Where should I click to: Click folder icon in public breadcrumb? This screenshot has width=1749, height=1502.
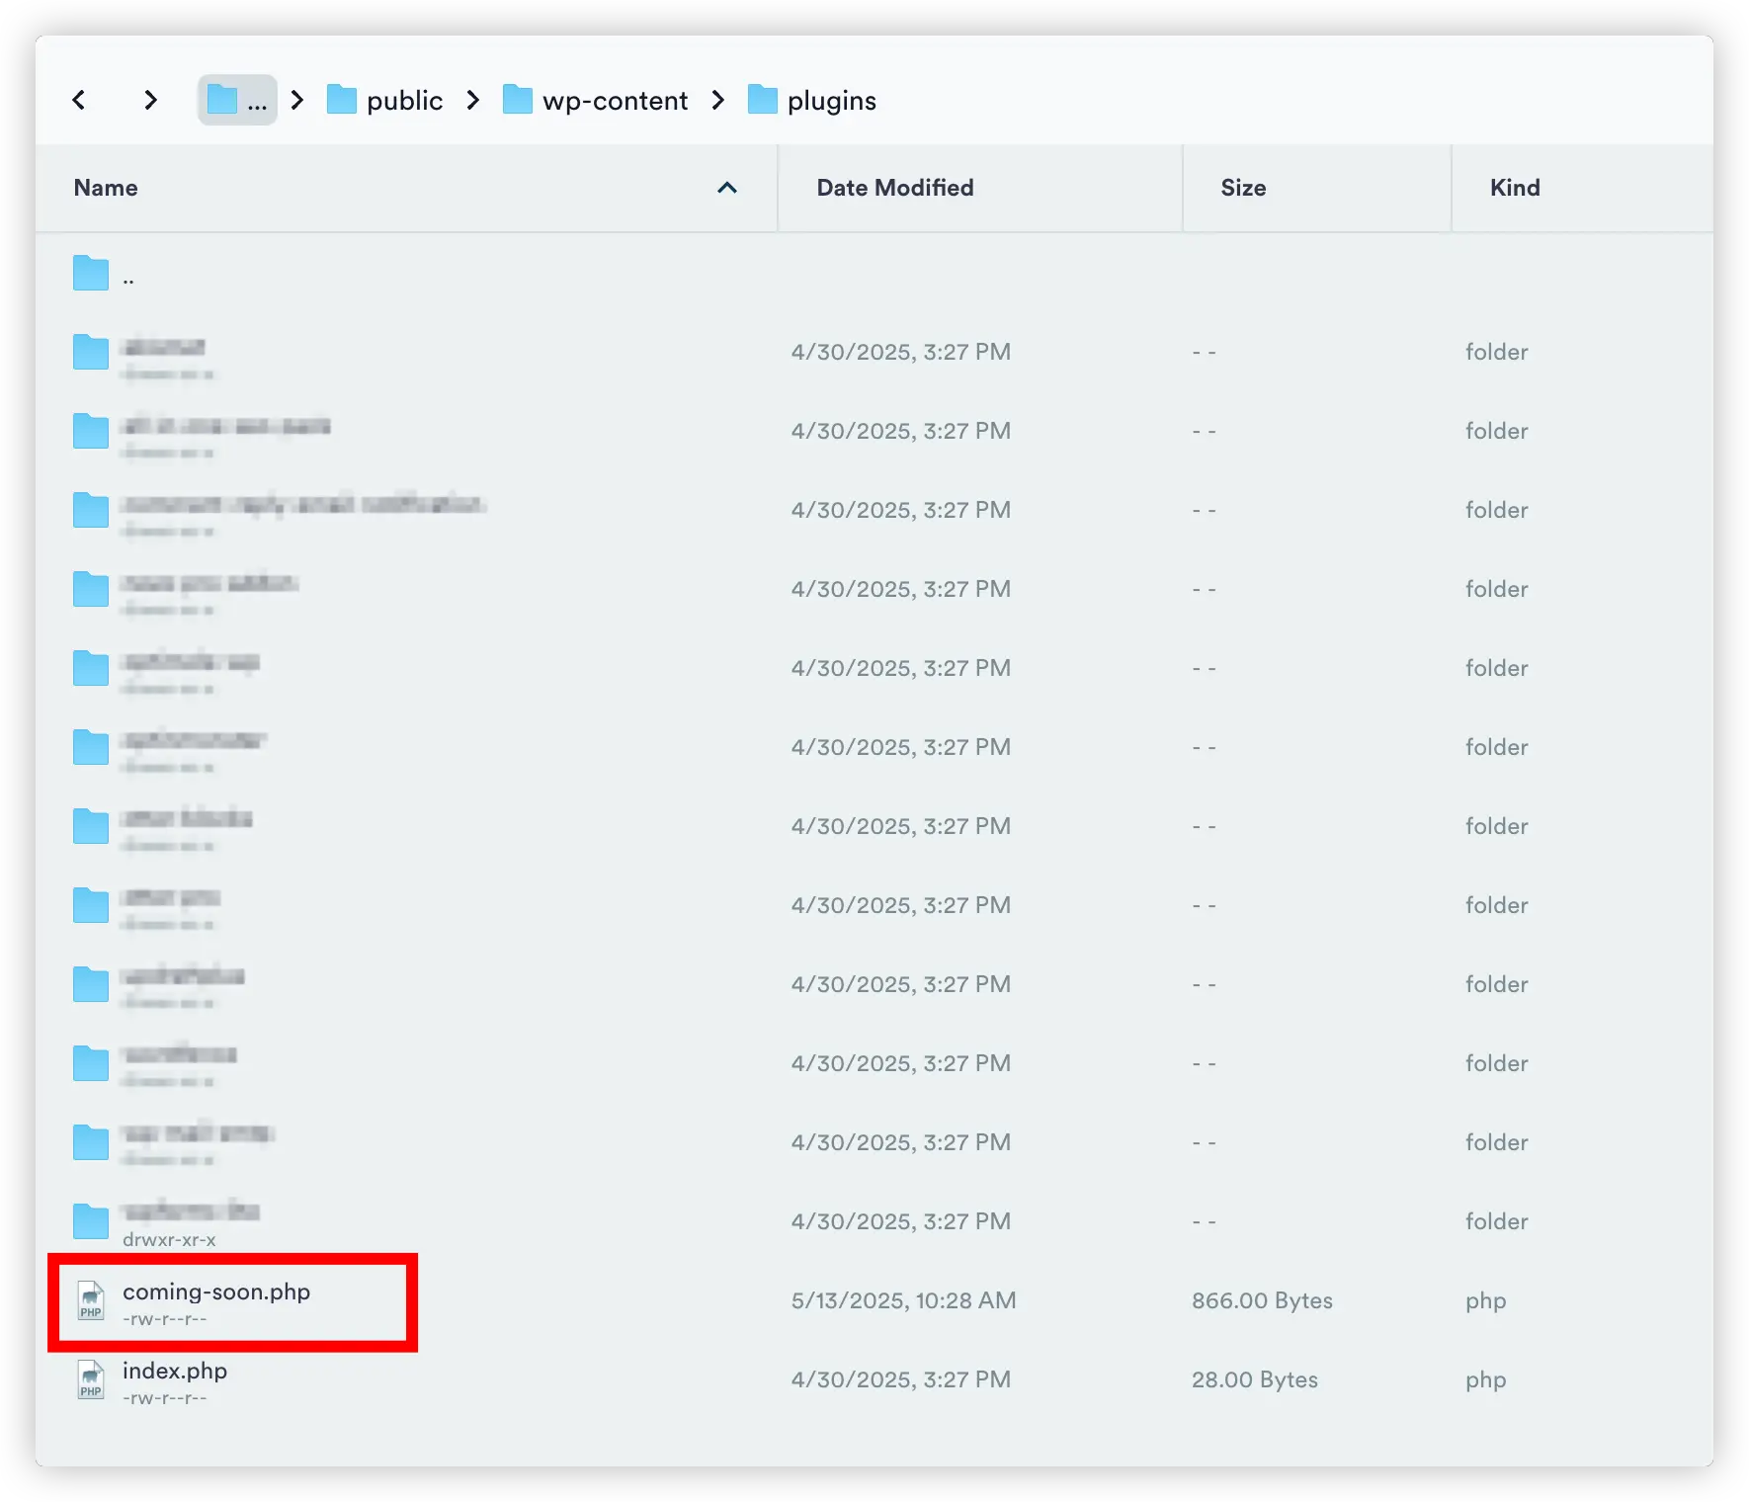(342, 99)
